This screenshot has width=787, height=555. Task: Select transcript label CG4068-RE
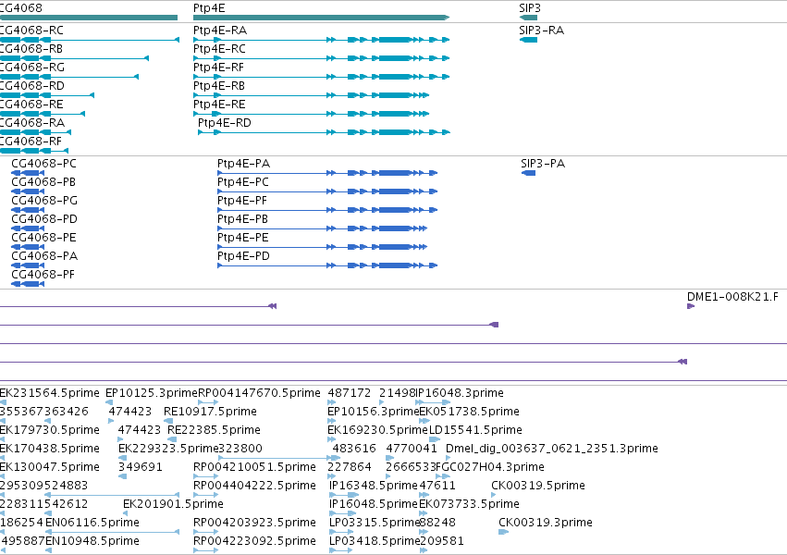pyautogui.click(x=31, y=105)
